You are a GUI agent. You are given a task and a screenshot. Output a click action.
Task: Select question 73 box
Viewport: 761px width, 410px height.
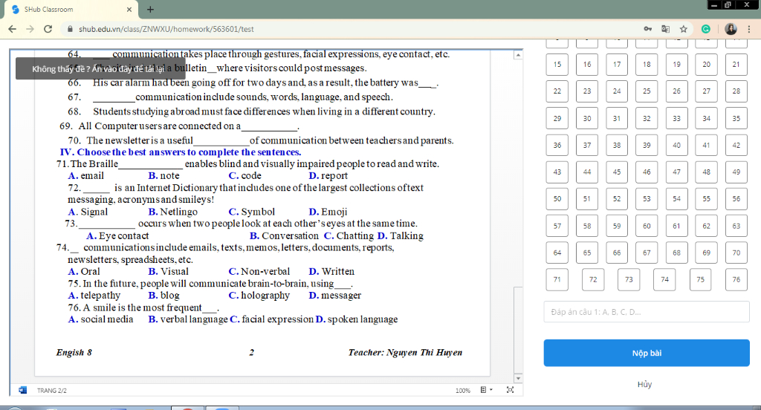(x=629, y=279)
